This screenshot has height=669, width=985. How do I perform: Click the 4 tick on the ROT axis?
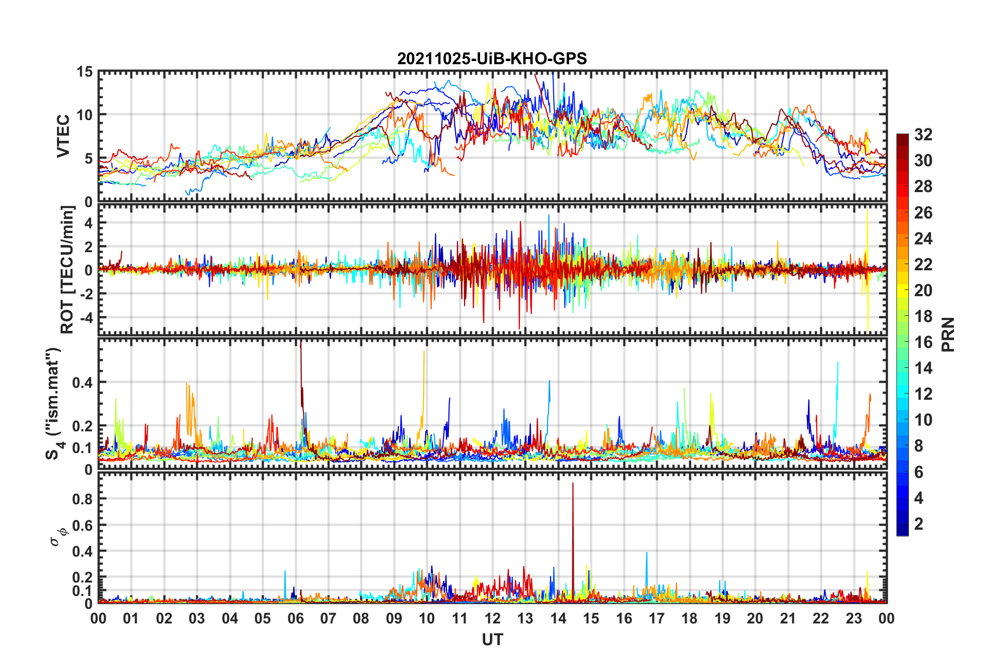click(x=89, y=223)
